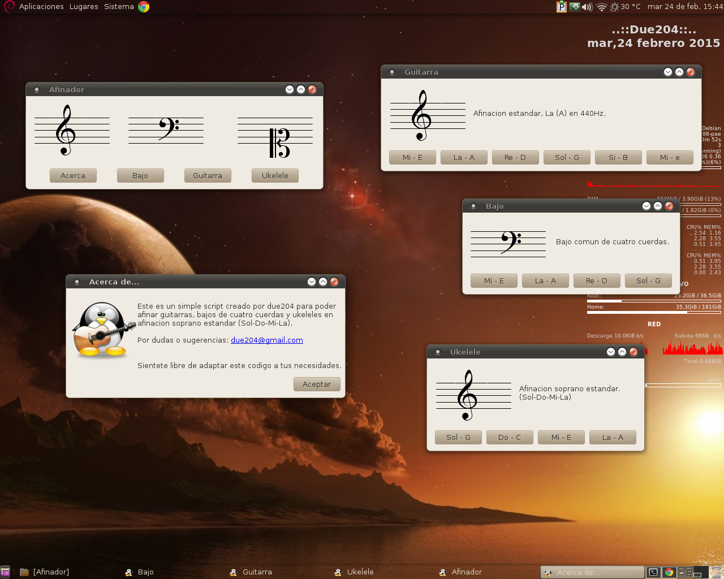724x579 pixels.
Task: Click Acerca button in Afinador
Action: click(73, 175)
